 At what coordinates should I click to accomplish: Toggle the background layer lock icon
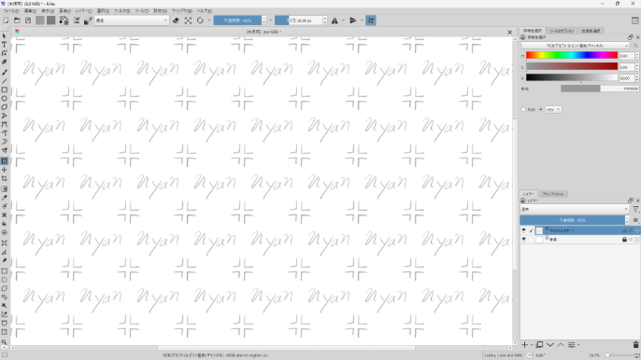click(x=624, y=240)
